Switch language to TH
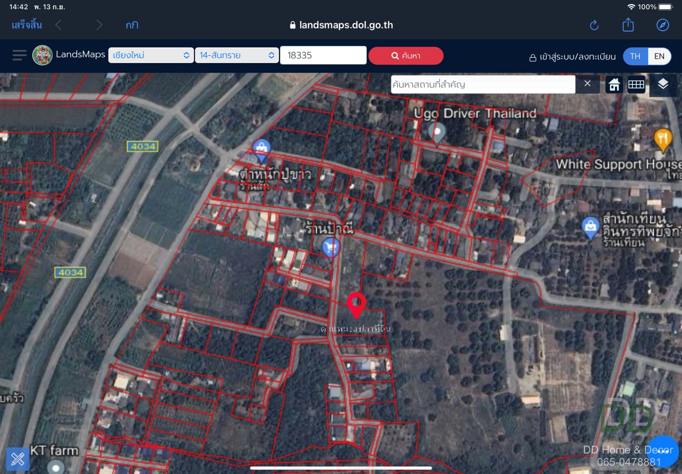 635,56
